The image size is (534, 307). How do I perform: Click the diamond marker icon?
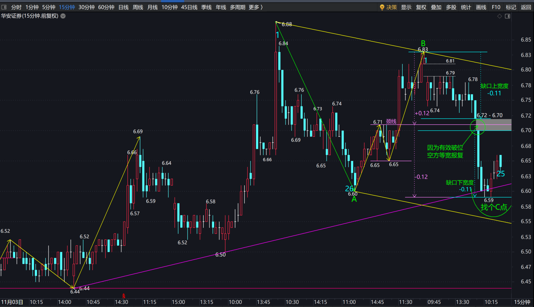coord(499,16)
